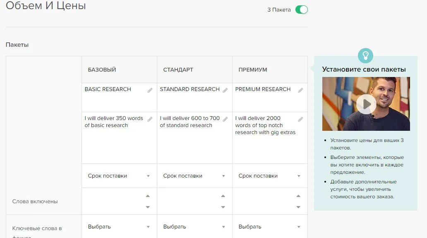427x238 pixels.
Task: Open Выбрать keyword dropdown in Базовый column
Action: point(119,226)
